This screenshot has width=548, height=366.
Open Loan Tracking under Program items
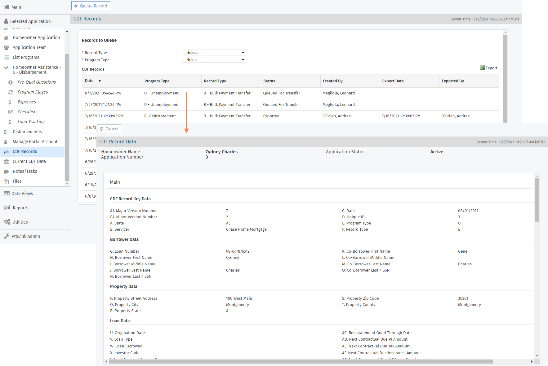(x=31, y=122)
